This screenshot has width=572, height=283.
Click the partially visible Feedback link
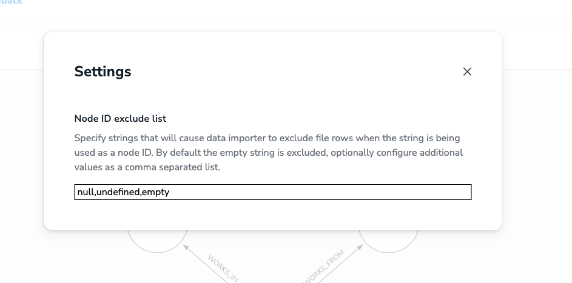click(x=11, y=2)
